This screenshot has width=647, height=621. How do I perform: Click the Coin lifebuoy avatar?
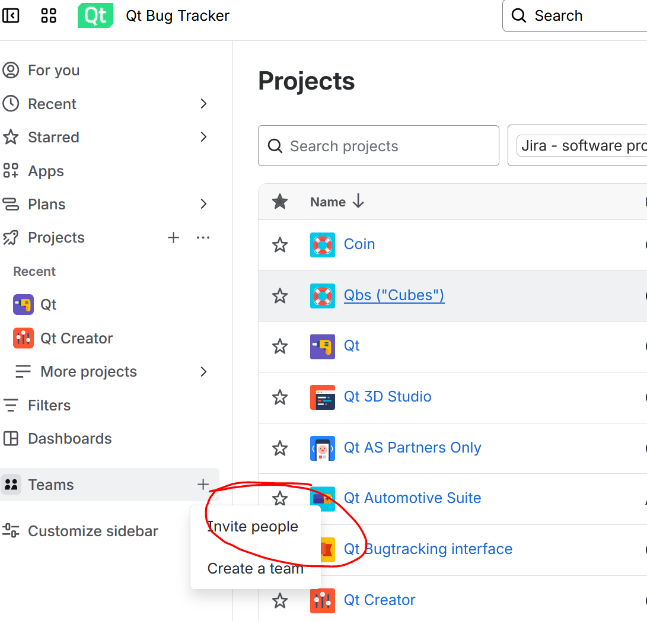point(323,245)
